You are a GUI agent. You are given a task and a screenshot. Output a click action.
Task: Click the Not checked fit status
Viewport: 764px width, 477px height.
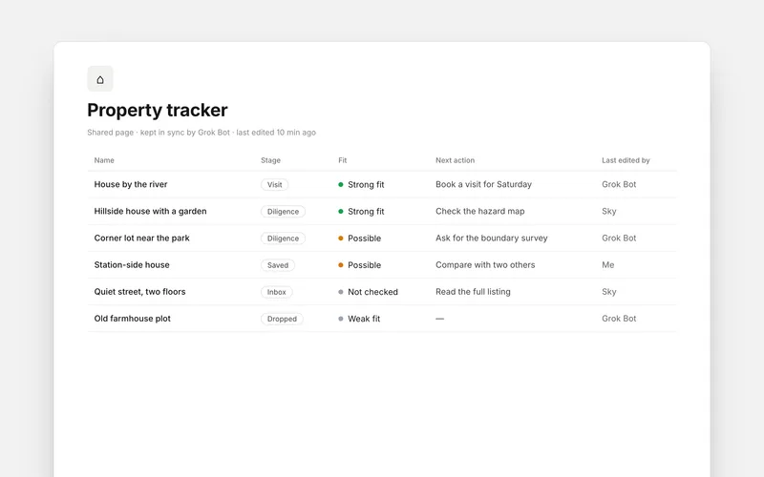pyautogui.click(x=368, y=292)
